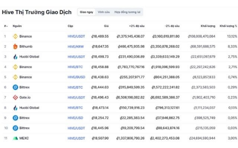Select depth value ₫1,375,145,436.07
Image resolution: width=238 pixels, height=148 pixels.
pos(131,36)
